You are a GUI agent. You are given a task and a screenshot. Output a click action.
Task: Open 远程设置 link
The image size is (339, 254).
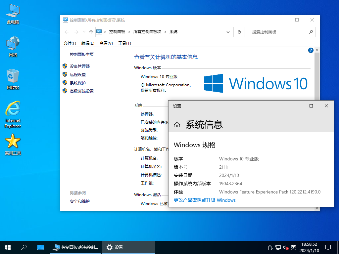tap(77, 74)
